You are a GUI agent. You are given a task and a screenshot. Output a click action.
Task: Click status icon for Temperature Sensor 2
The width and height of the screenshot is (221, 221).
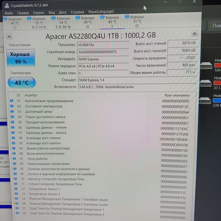click(x=16, y=194)
